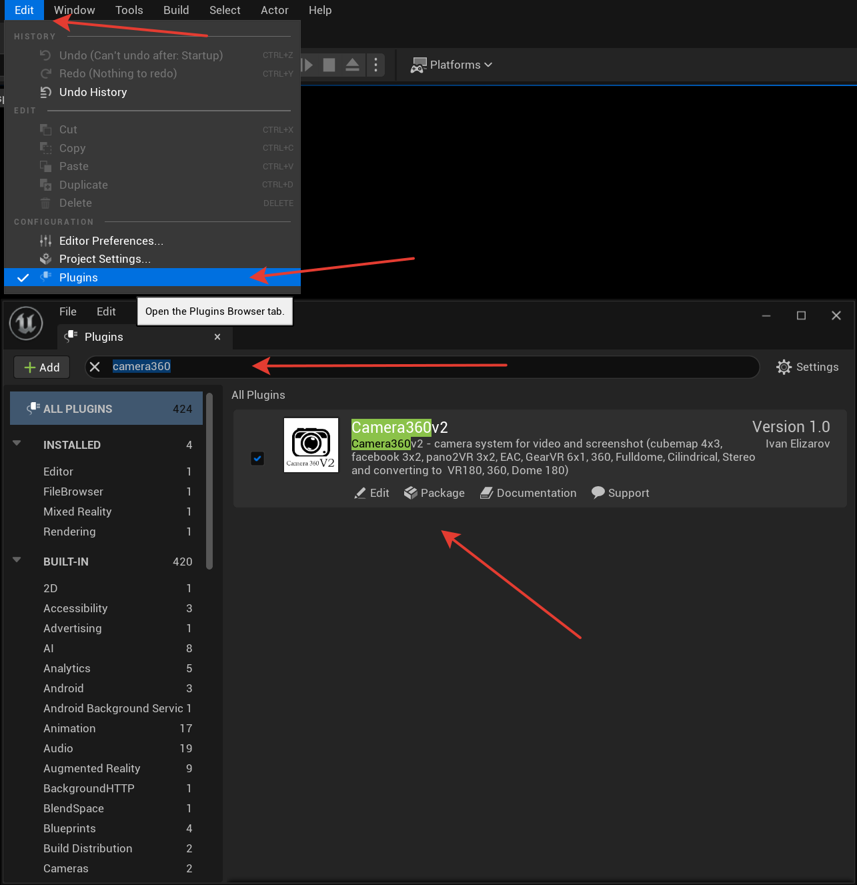Close the Plugins tab
857x885 pixels.
[217, 337]
